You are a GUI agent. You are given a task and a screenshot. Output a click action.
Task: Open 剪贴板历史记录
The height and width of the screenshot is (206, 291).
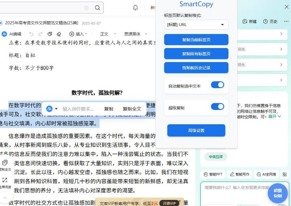[196, 68]
